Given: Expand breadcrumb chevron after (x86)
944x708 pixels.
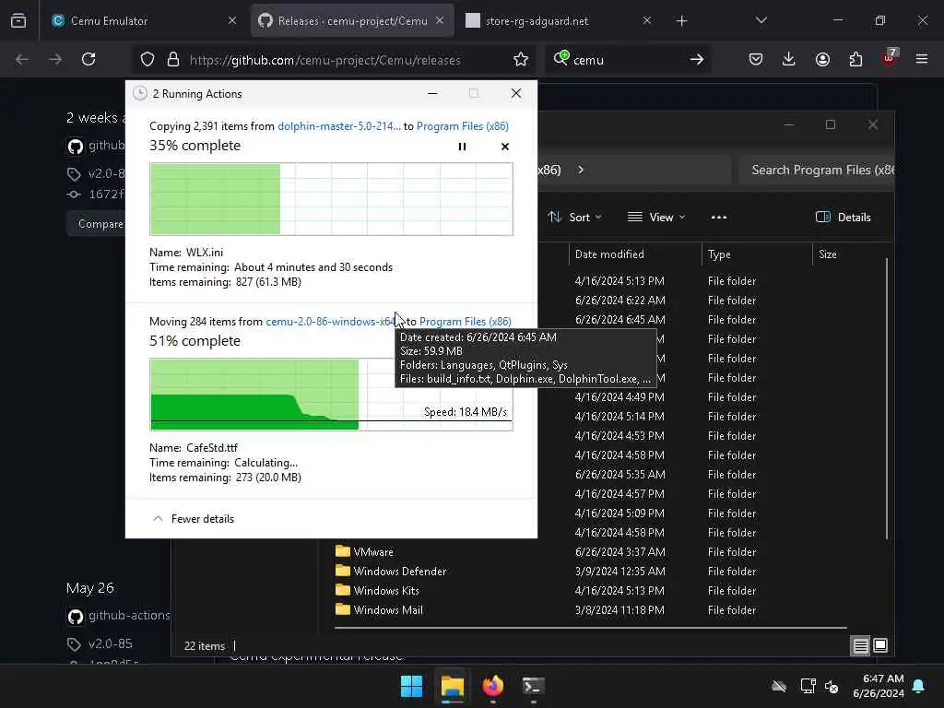Looking at the screenshot, I should [x=581, y=171].
